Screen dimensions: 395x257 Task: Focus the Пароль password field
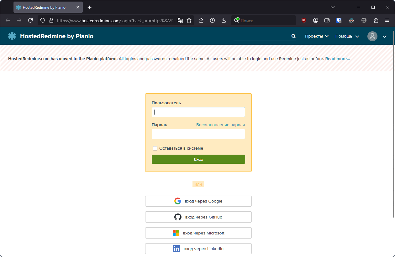[x=198, y=134]
